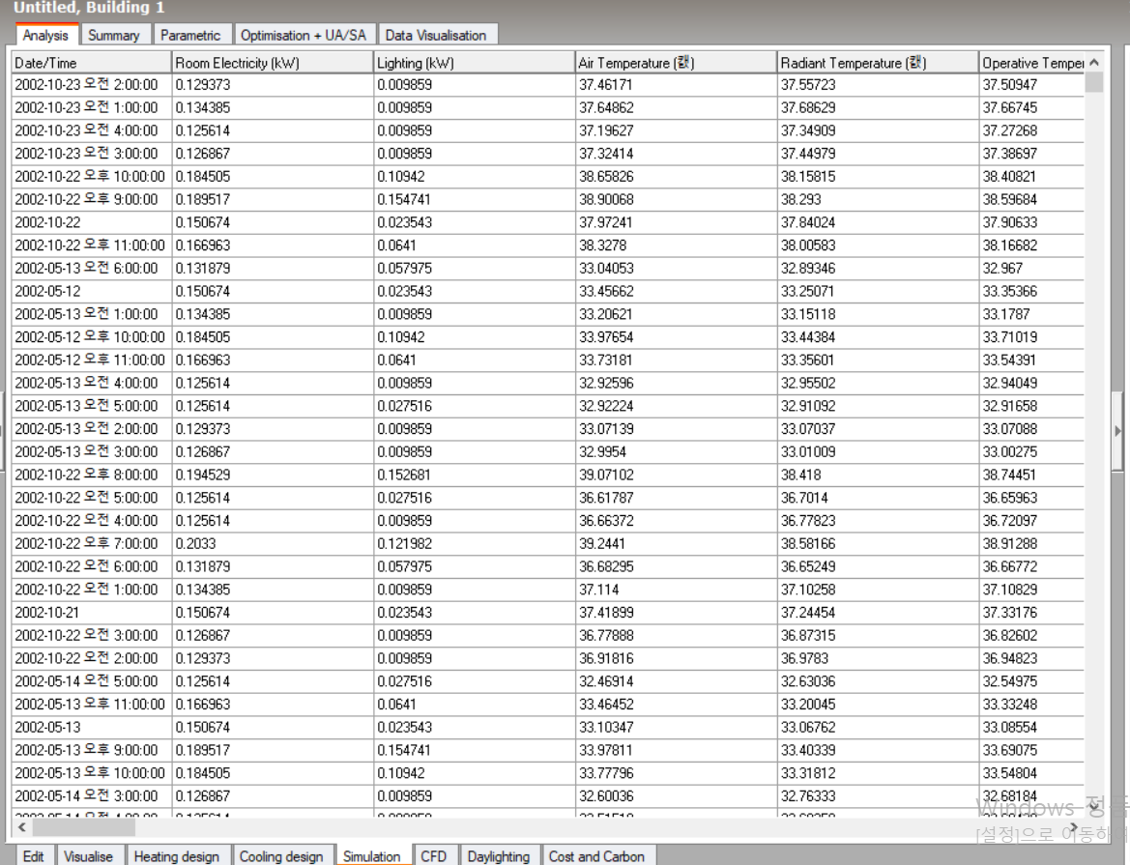The image size is (1130, 865).
Task: Click the Room Electricity (kW) column header
Action: pos(273,63)
